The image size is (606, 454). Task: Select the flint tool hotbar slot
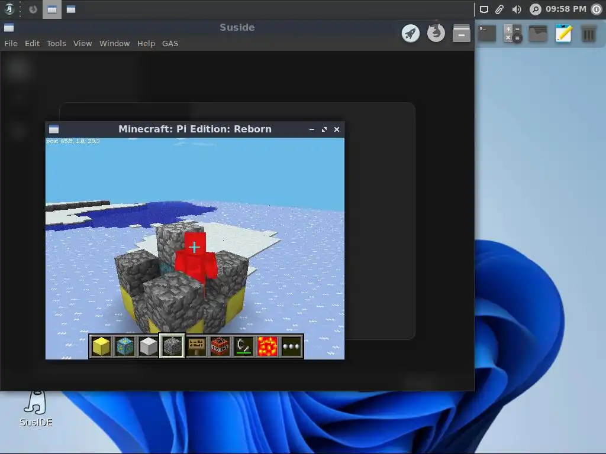[x=244, y=346]
